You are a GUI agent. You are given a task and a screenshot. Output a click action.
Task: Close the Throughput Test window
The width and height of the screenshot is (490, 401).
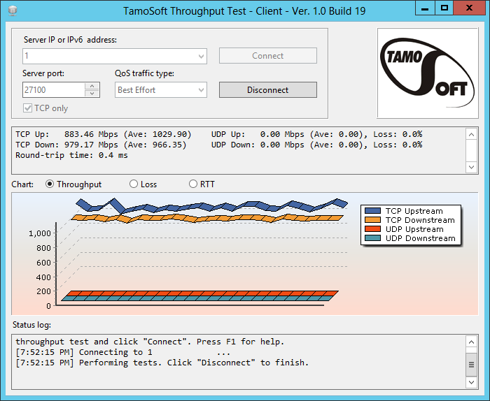[x=469, y=8]
